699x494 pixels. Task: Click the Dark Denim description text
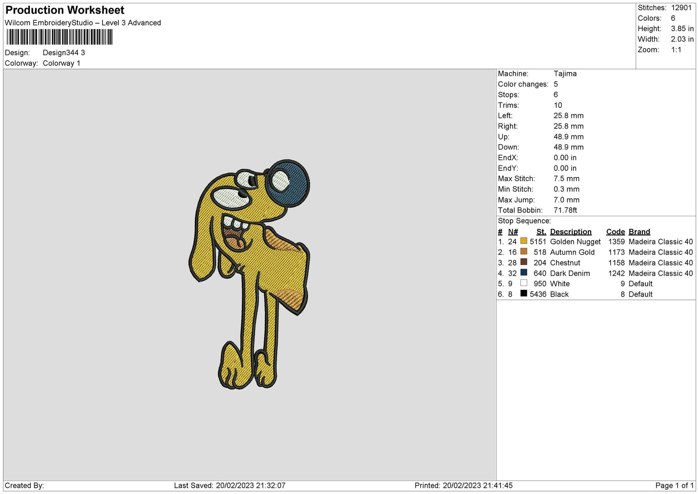(x=570, y=273)
